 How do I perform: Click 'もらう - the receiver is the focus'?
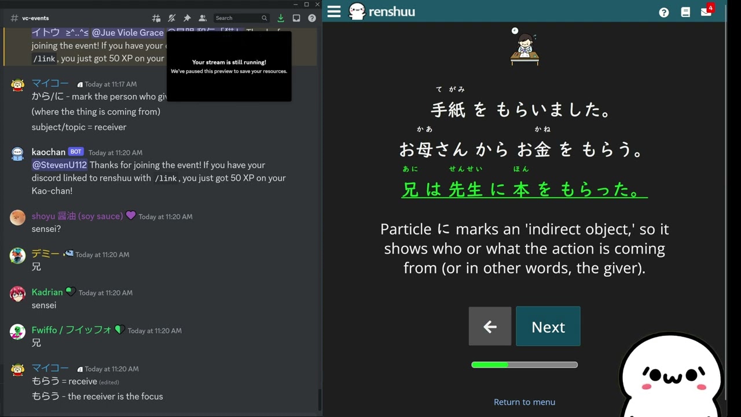pyautogui.click(x=97, y=396)
